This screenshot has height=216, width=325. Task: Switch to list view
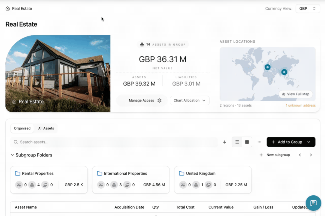click(237, 142)
